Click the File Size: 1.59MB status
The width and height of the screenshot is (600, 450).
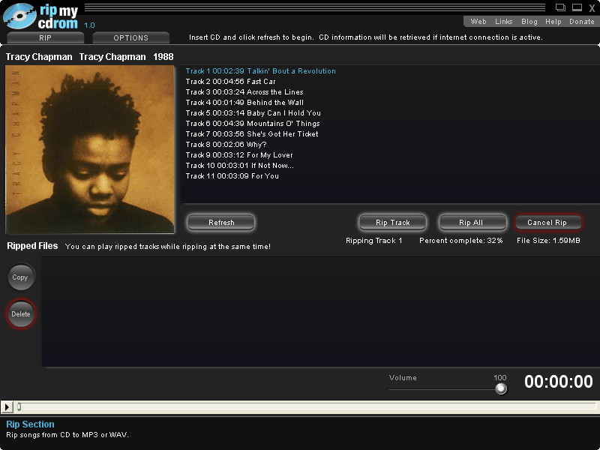tap(548, 241)
